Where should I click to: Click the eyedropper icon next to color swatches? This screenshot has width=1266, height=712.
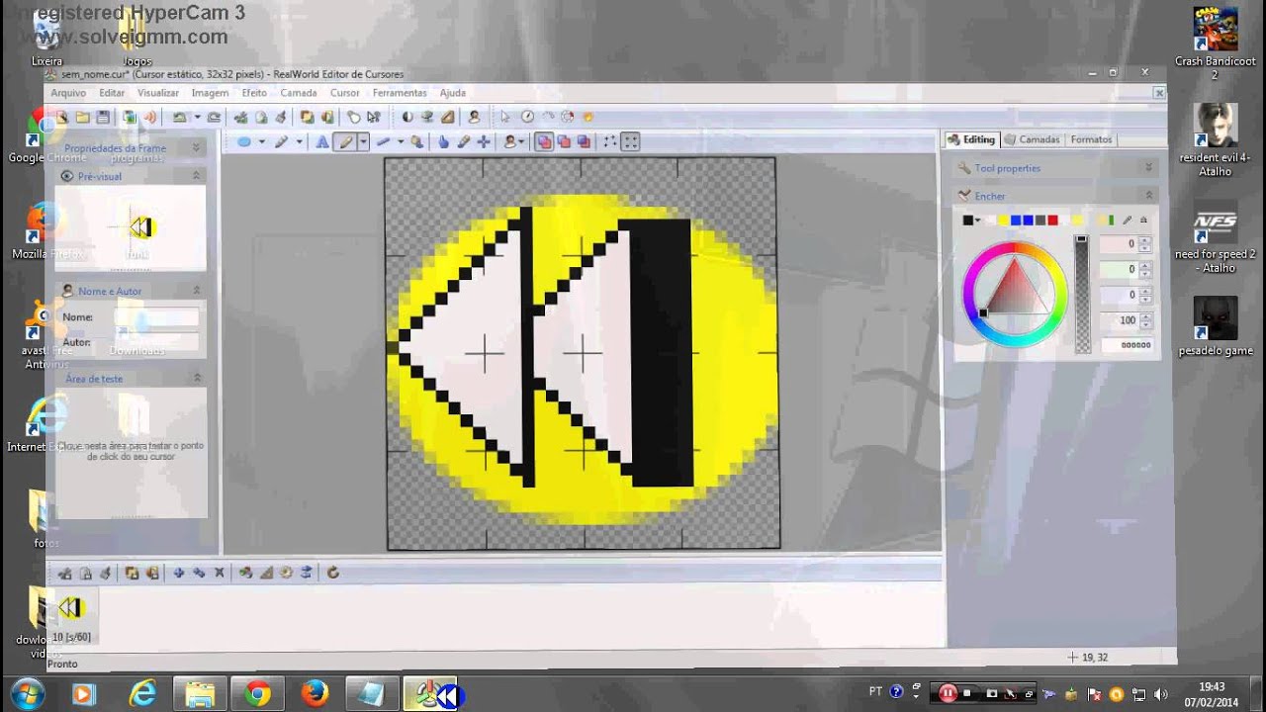(1127, 220)
